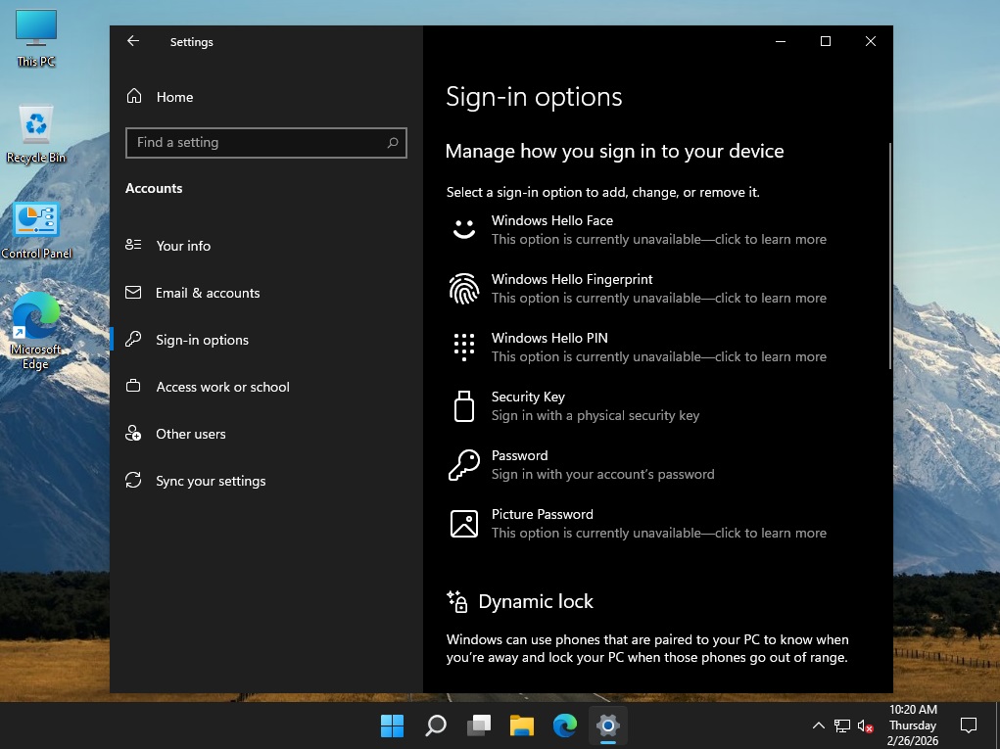
Task: Open the Your info page
Action: click(183, 246)
